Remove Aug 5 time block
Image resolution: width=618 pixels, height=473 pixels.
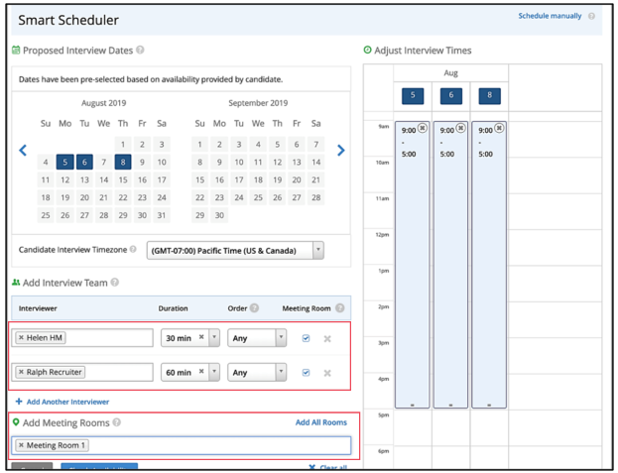(423, 128)
